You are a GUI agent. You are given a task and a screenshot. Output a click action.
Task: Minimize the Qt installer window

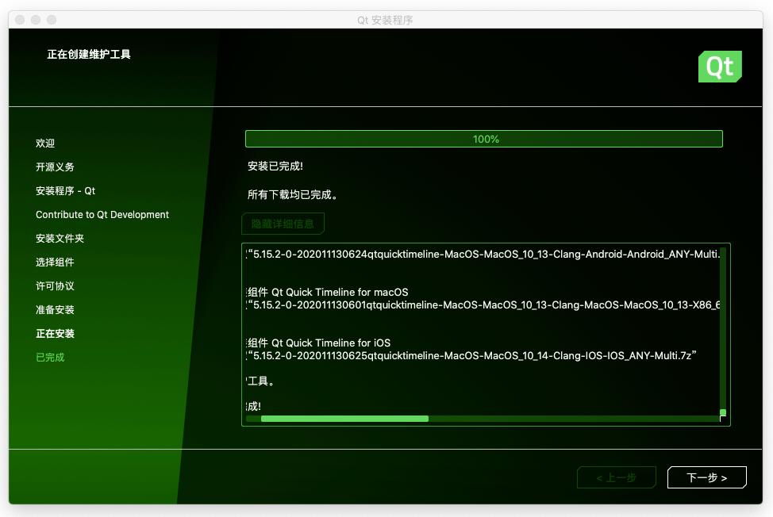[x=36, y=20]
